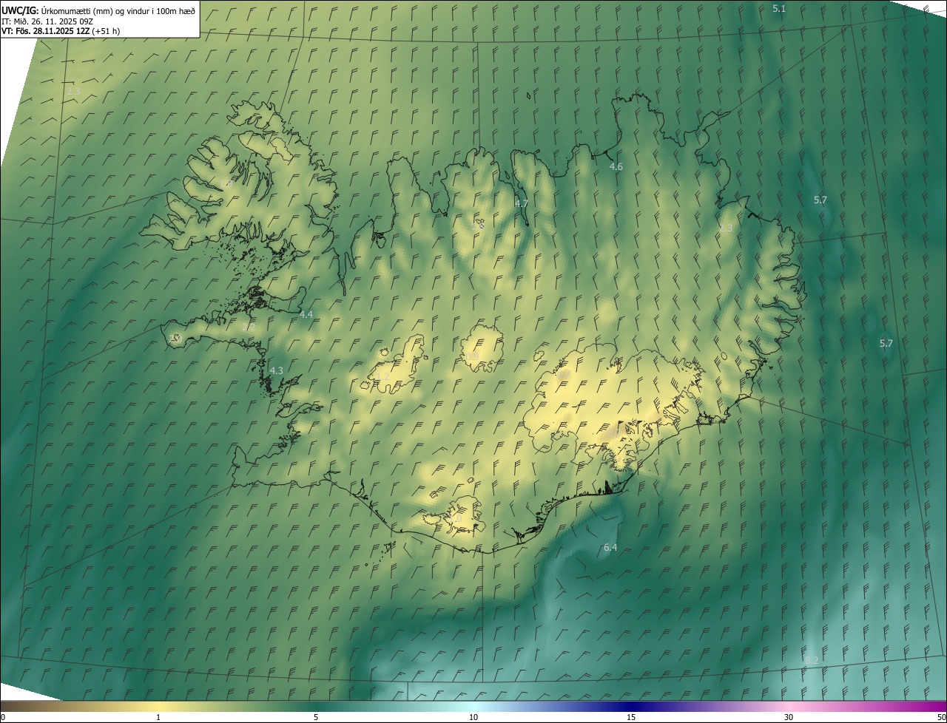
Task: Click the 6.4 value label off the south coast
Action: click(610, 548)
